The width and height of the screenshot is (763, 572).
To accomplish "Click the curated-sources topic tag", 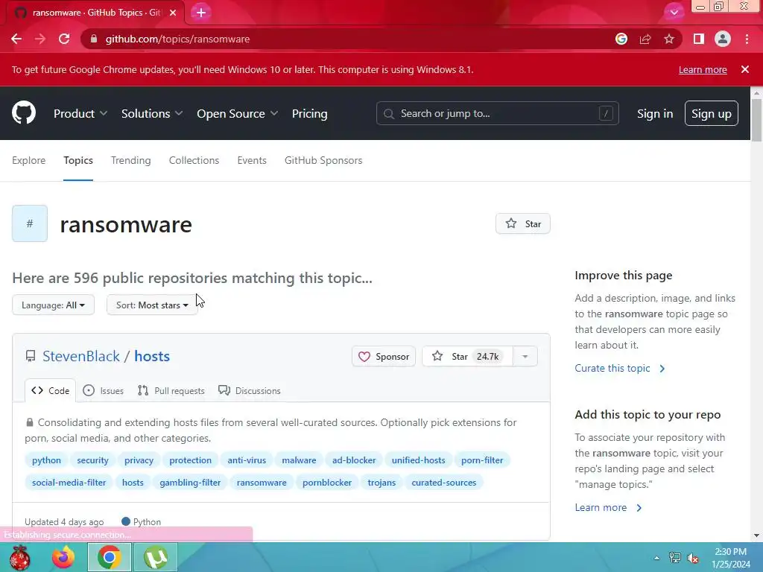I will coord(444,483).
